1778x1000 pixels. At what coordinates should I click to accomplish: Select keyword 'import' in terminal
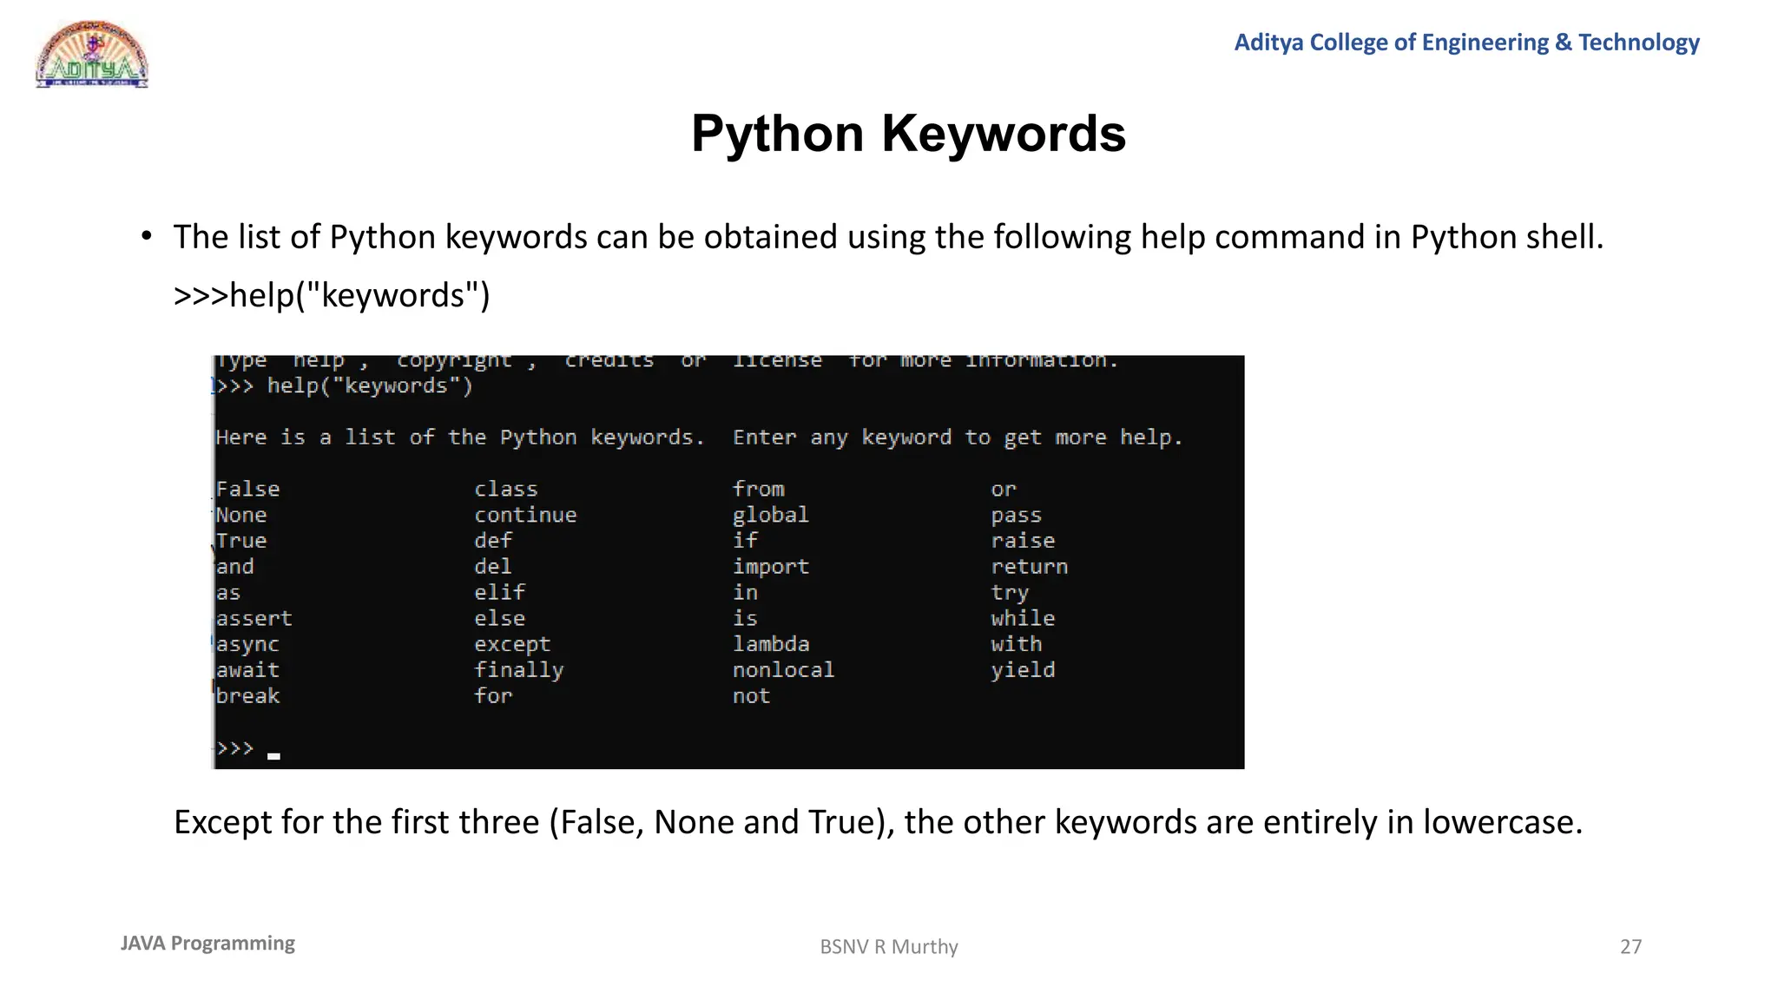(x=771, y=567)
